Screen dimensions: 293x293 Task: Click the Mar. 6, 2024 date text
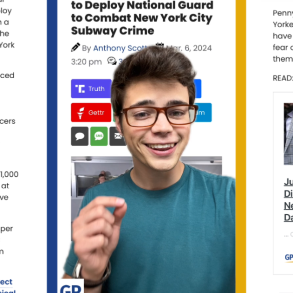click(x=189, y=48)
